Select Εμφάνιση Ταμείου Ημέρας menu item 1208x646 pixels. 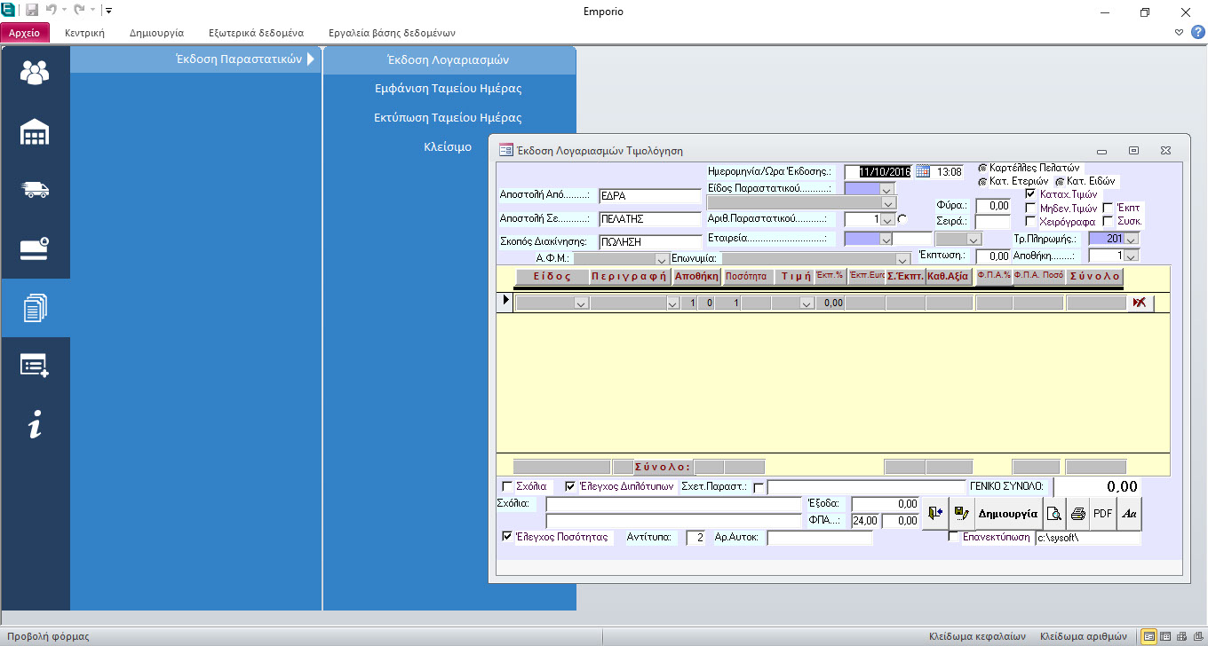tap(448, 89)
